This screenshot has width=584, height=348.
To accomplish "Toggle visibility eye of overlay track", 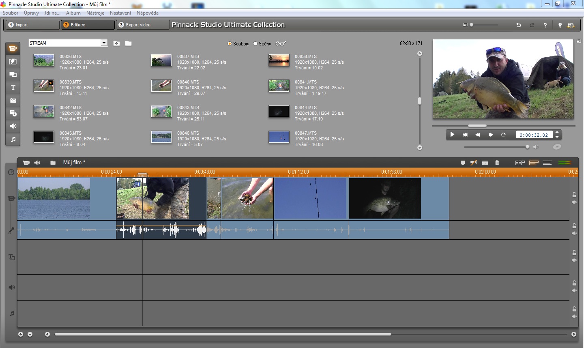I will [574, 260].
